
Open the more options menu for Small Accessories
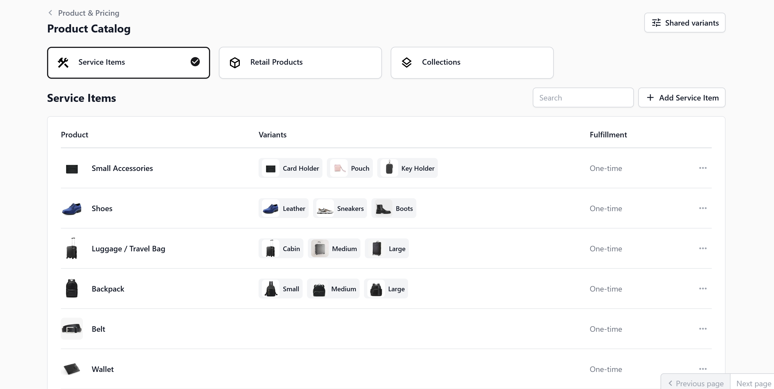(x=702, y=168)
